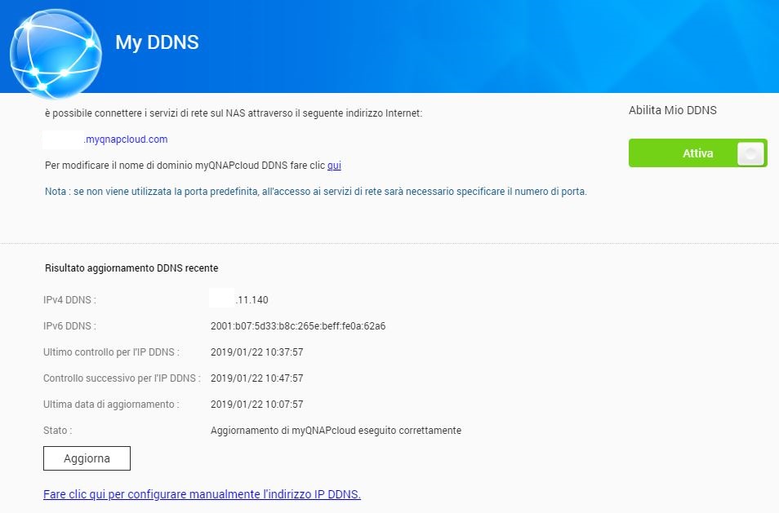Select the IPv6 DDNS address value
This screenshot has height=513, width=779.
(297, 326)
